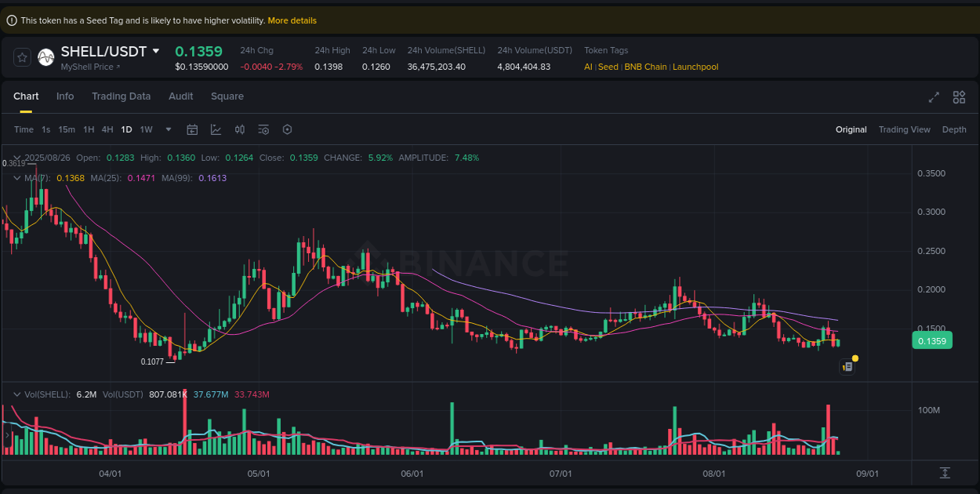980x494 pixels.
Task: Click the star icon to favorite SHELL/USDT
Action: [x=22, y=57]
